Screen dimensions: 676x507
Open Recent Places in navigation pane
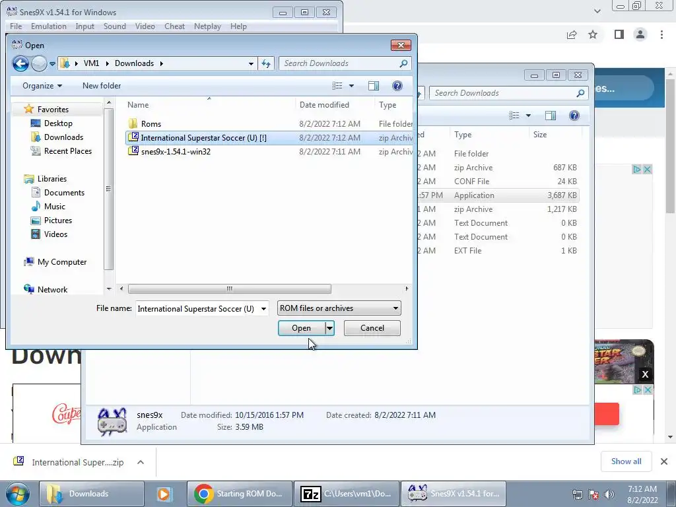coord(68,151)
